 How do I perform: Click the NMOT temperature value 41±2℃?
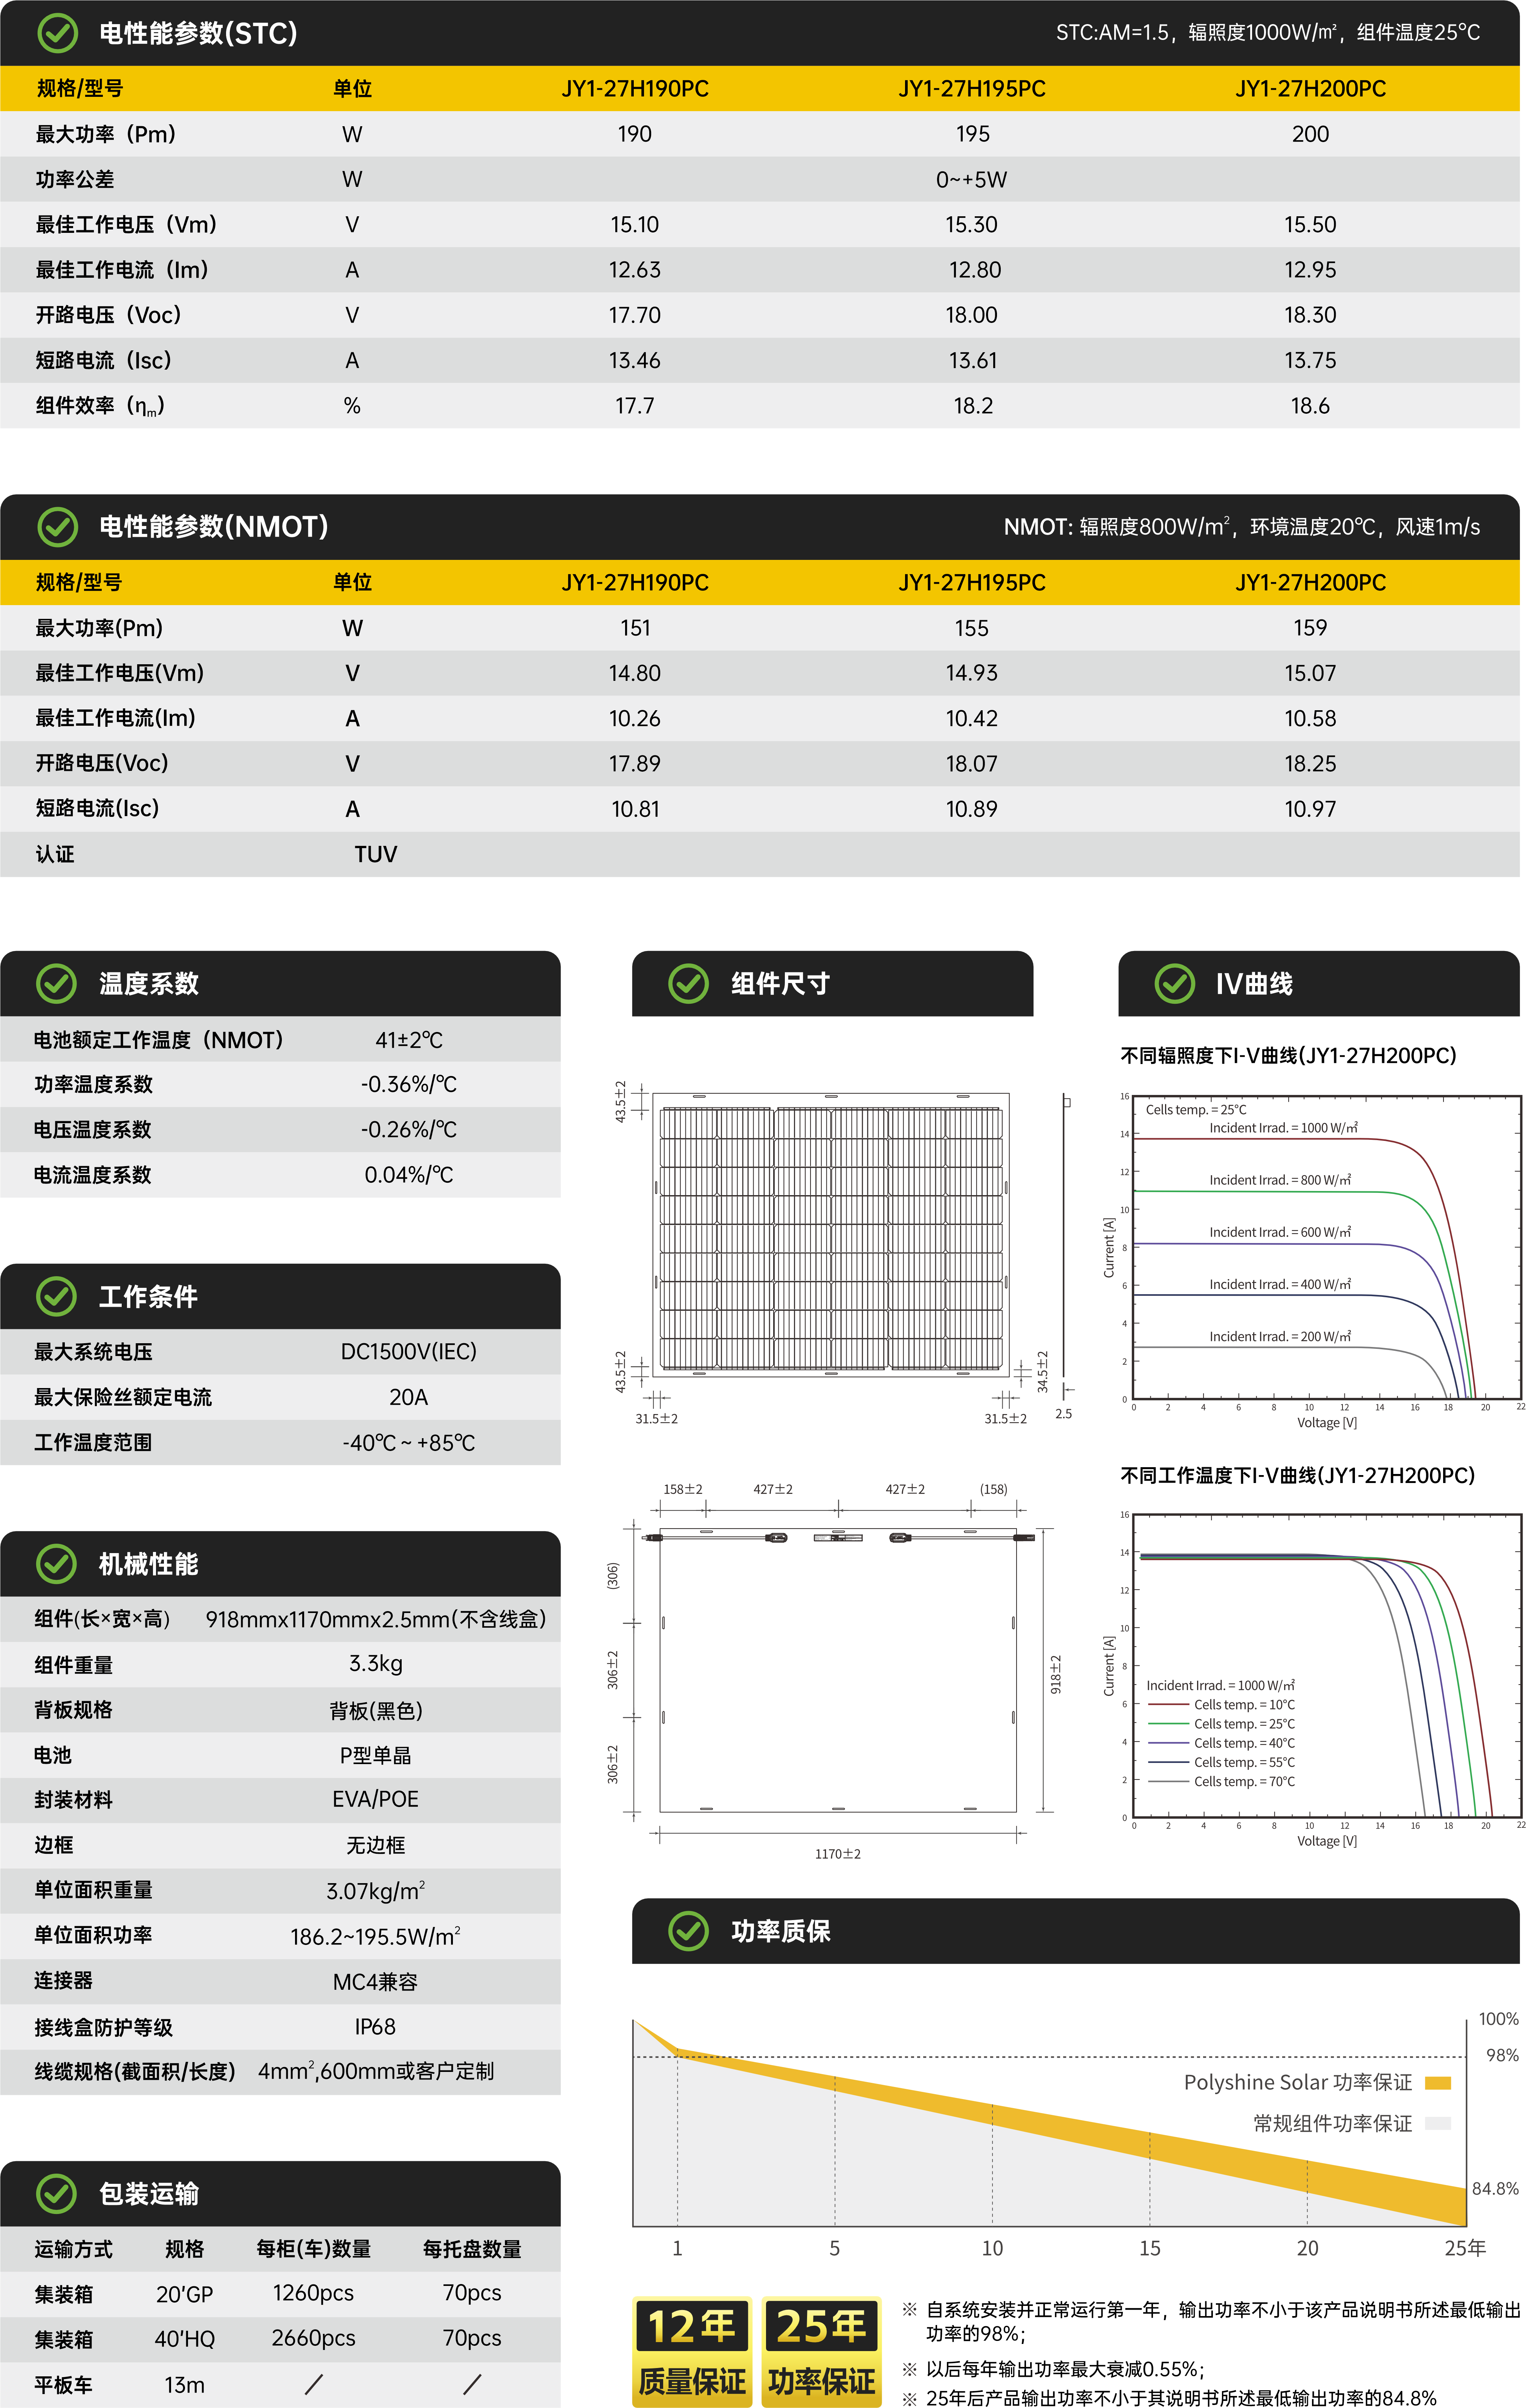(409, 1040)
